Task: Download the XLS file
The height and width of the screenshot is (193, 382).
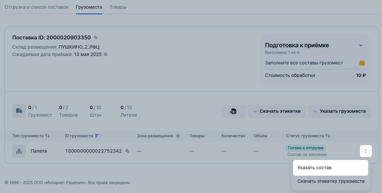Action: (x=233, y=111)
